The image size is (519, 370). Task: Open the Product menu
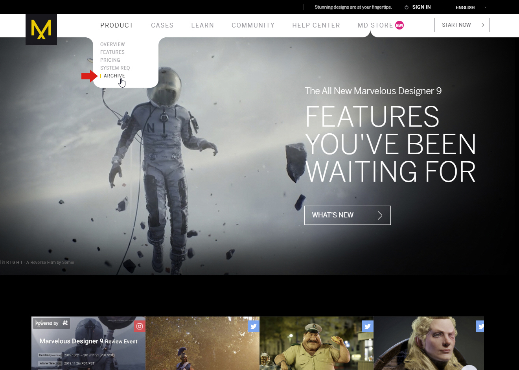[x=117, y=25]
